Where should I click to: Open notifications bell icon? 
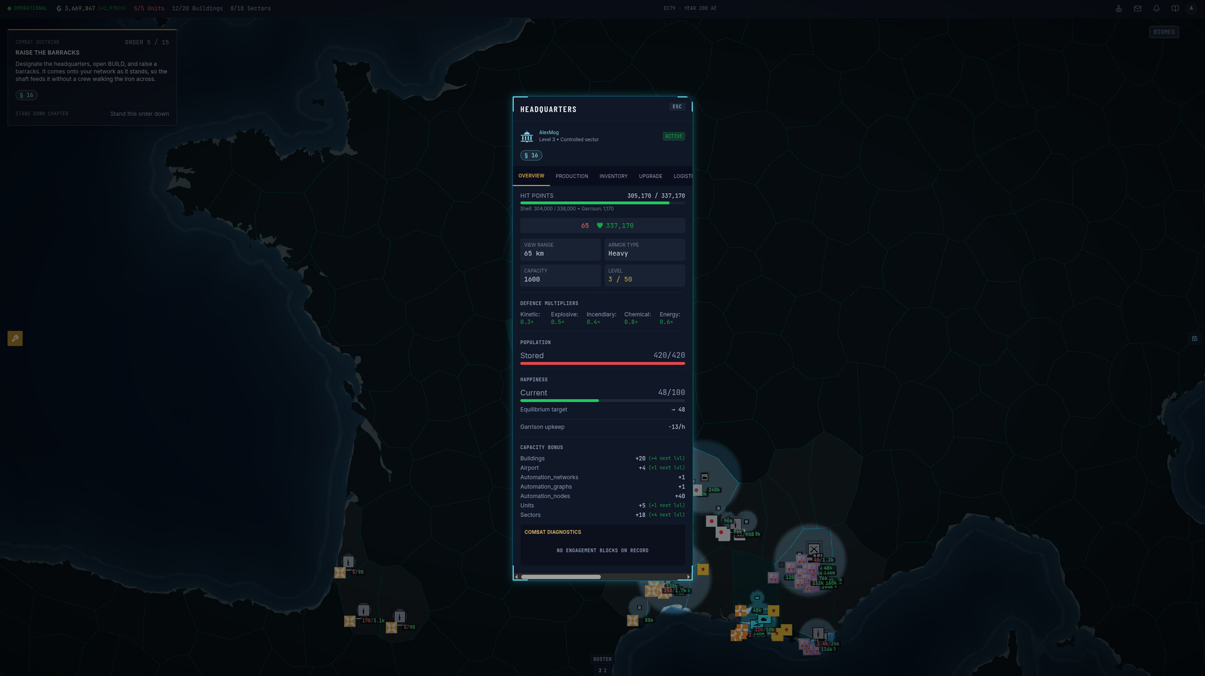click(1156, 8)
